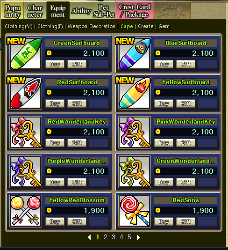Select the PinkWonderlandKey item icon
Image resolution: width=228 pixels, height=250 pixels.
pyautogui.click(x=135, y=132)
